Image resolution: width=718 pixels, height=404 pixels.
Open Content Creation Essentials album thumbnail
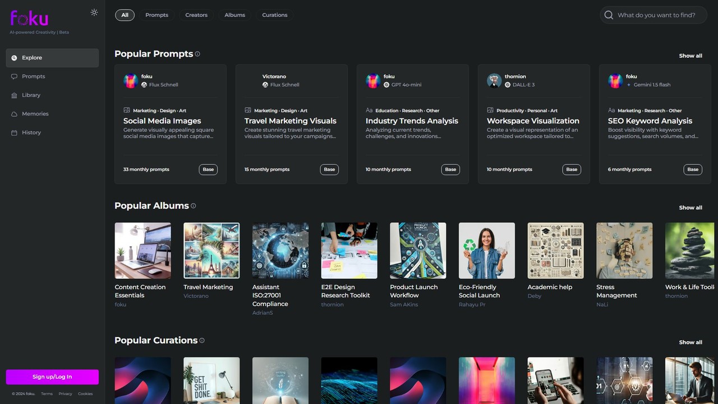coord(143,251)
